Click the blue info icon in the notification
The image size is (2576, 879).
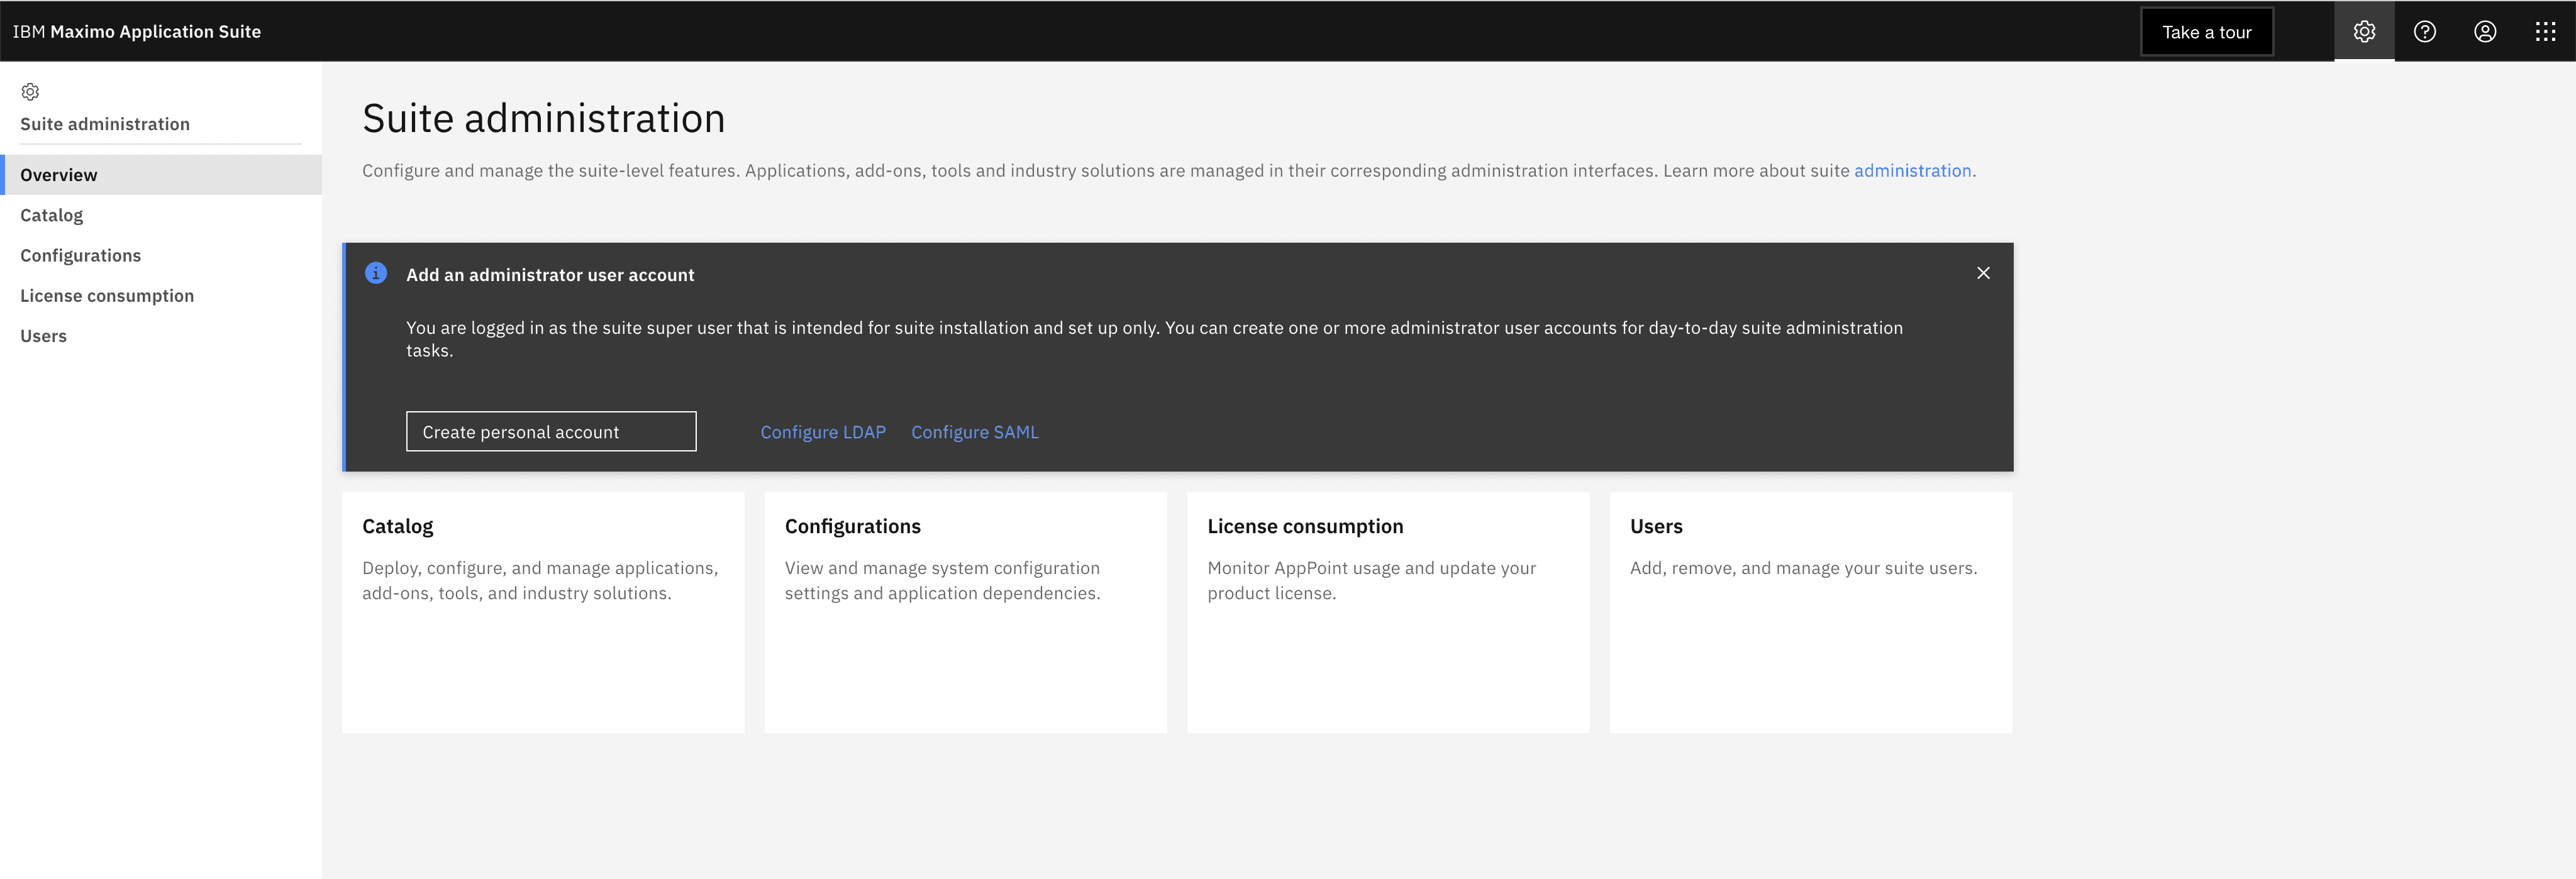tap(376, 273)
